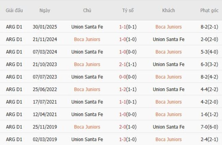Click Union Santa Fe home team on 12/04/2021
This screenshot has width=222, height=145.
87,114
